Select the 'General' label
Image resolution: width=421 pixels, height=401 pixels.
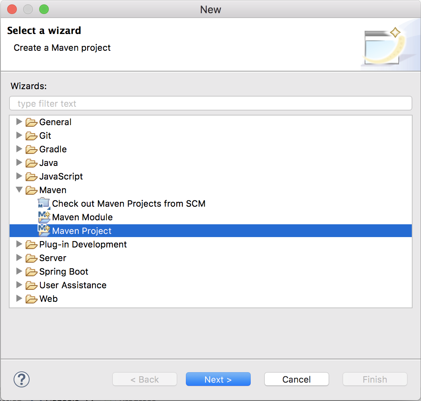click(x=55, y=122)
